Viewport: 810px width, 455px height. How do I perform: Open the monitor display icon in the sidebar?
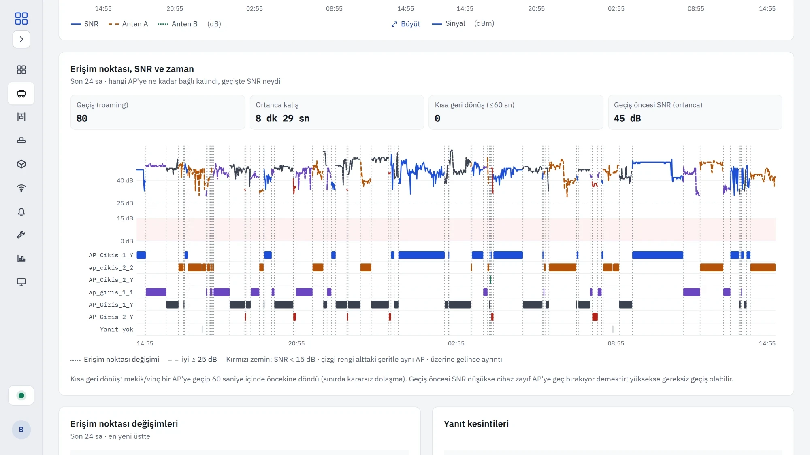(21, 282)
